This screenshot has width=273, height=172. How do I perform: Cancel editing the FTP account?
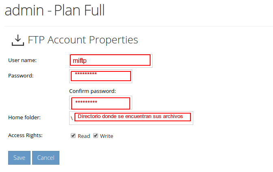[46, 158]
